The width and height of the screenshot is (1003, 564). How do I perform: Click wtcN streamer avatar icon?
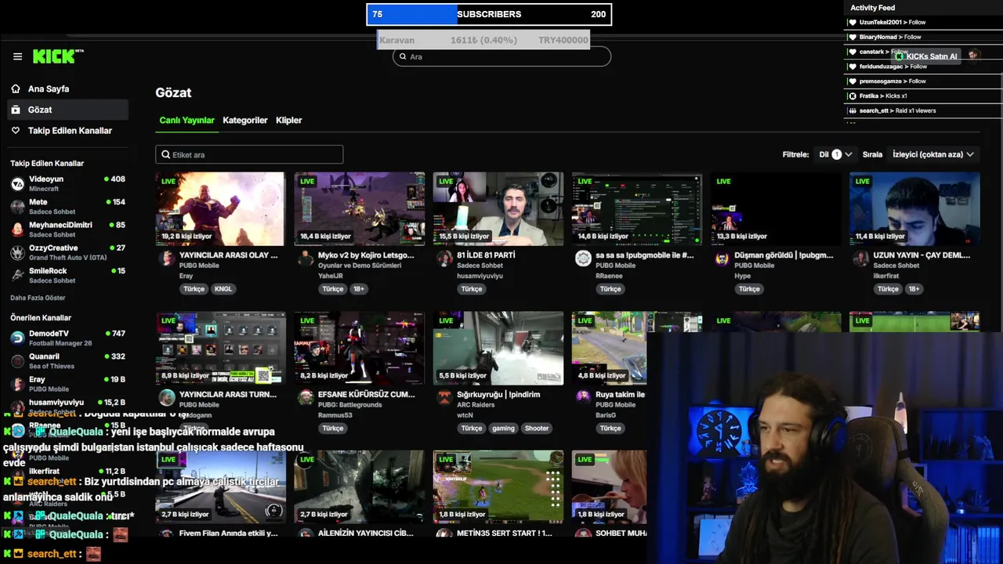[444, 398]
